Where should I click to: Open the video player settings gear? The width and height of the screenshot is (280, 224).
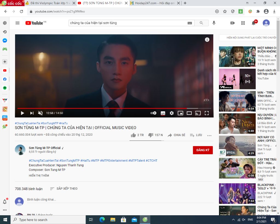coord(172,113)
